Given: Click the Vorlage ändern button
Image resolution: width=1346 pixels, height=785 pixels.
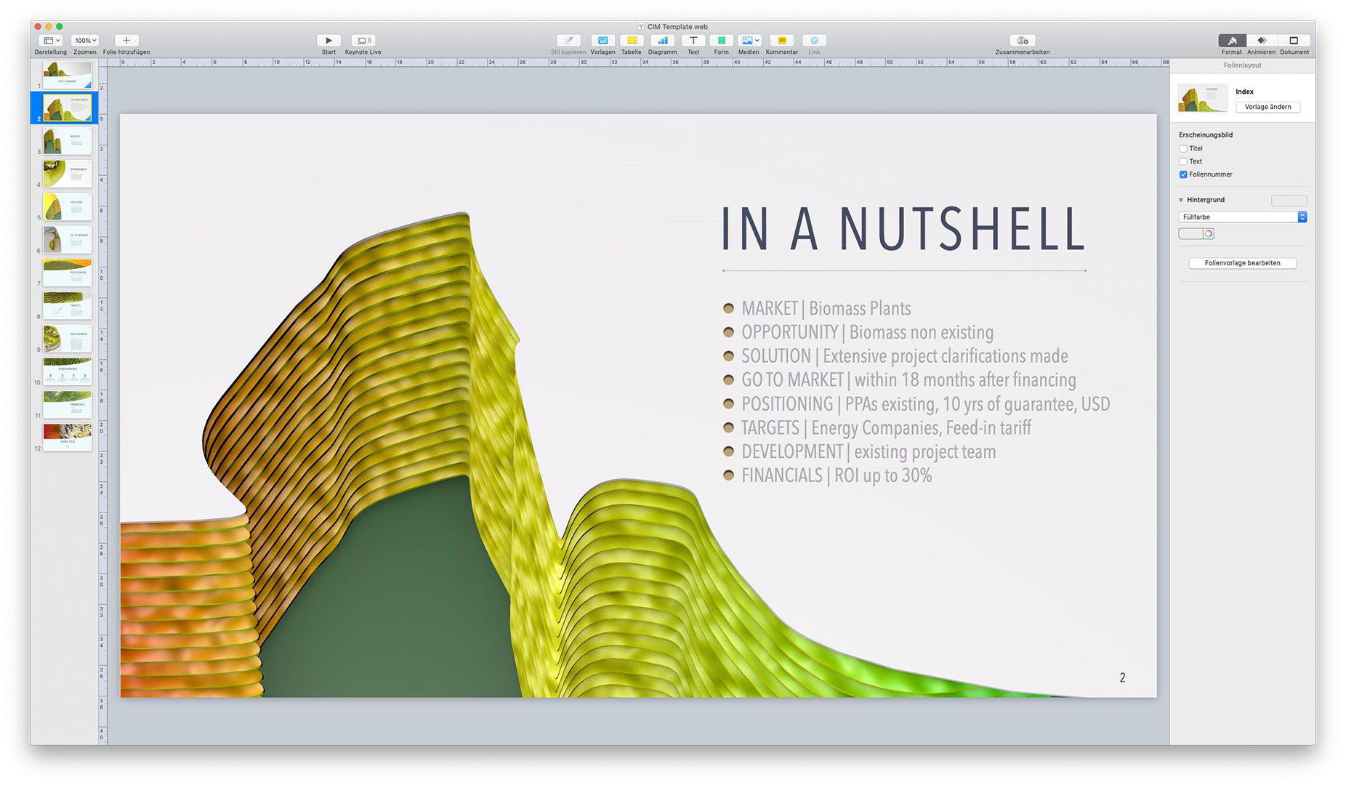Looking at the screenshot, I should pos(1268,107).
